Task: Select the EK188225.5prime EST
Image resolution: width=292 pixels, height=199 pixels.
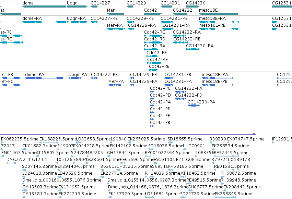Action: click(x=48, y=142)
